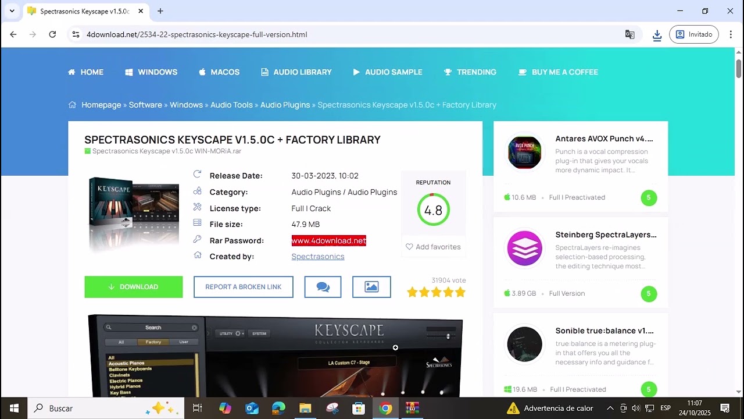Click the Homepage breadcrumb link
Screen dimensions: 744x419
click(x=101, y=105)
